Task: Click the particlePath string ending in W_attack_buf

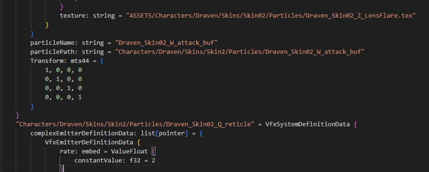Action: coord(240,52)
